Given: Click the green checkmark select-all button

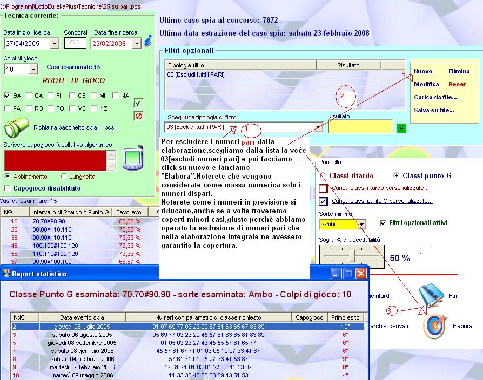Looking at the screenshot, I should tap(138, 103).
